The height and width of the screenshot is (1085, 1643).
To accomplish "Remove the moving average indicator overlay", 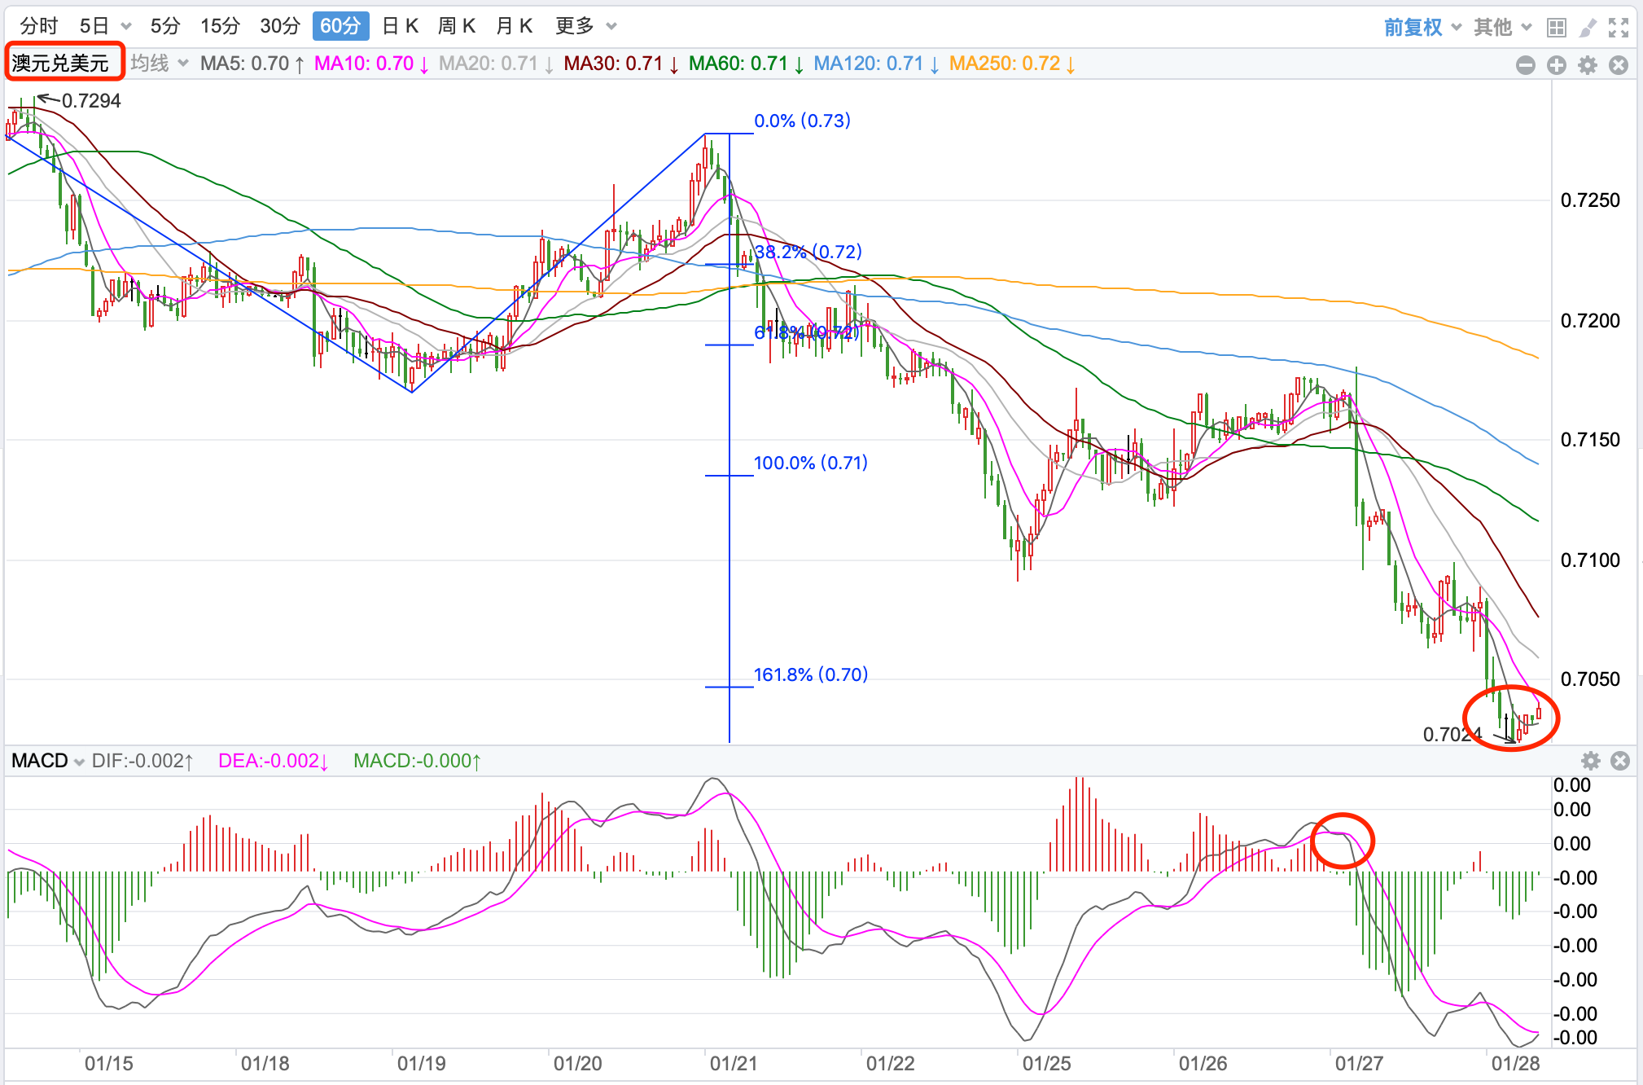I will click(x=1619, y=65).
